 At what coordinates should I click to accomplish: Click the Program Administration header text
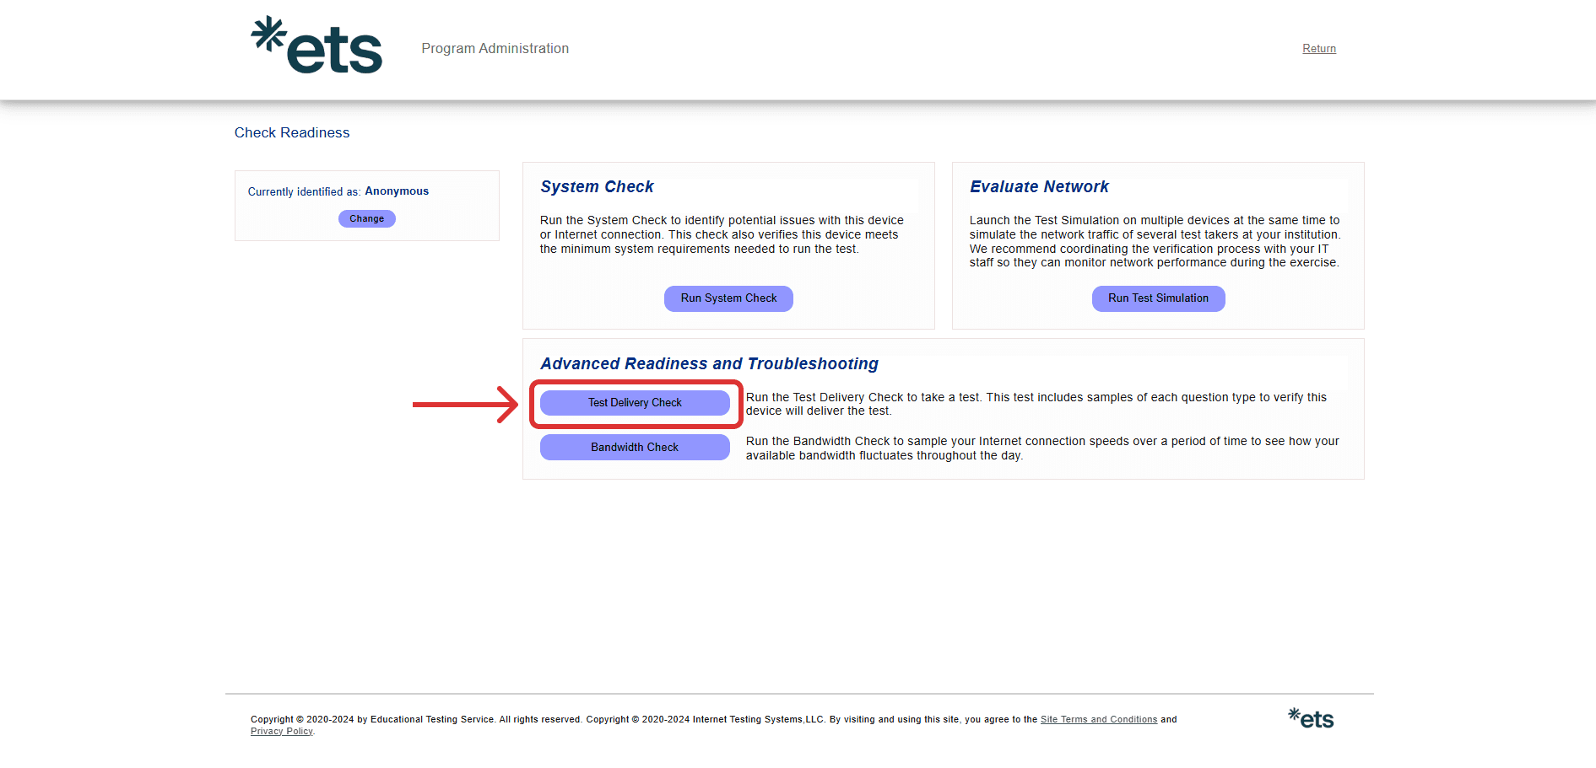coord(495,49)
